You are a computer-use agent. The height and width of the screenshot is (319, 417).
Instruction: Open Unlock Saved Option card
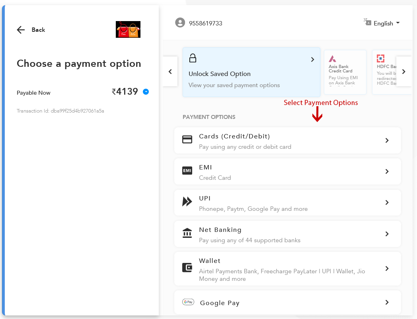pos(251,72)
